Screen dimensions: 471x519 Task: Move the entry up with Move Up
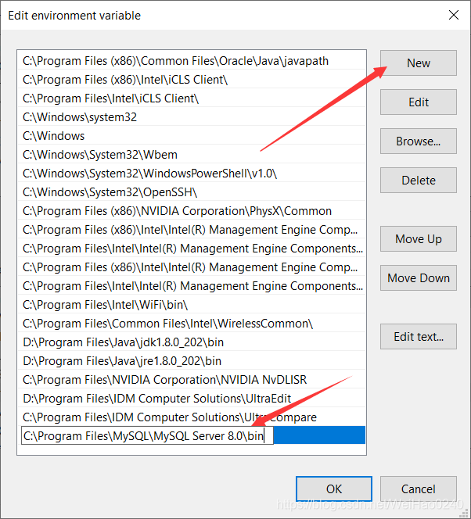point(419,238)
